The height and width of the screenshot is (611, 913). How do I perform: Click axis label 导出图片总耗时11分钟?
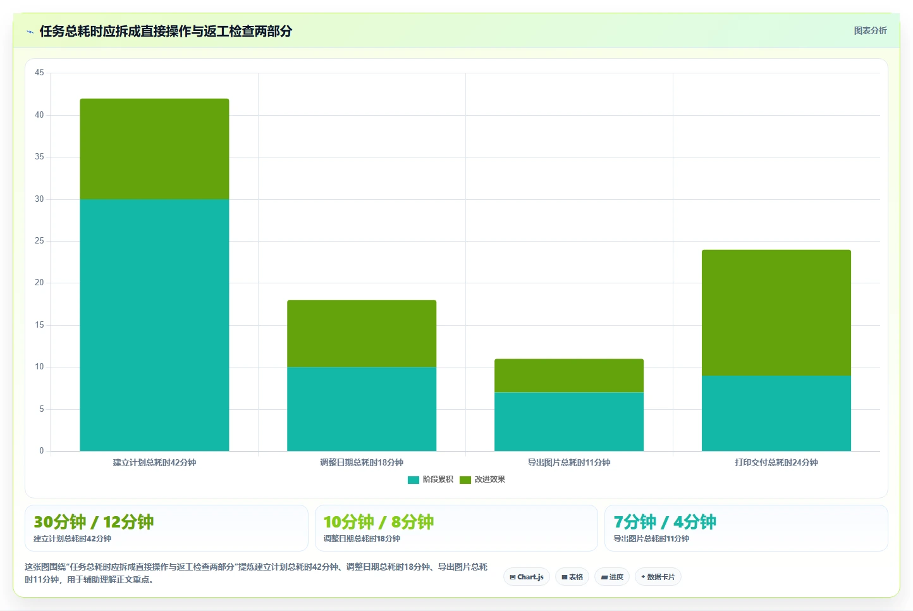click(x=569, y=462)
